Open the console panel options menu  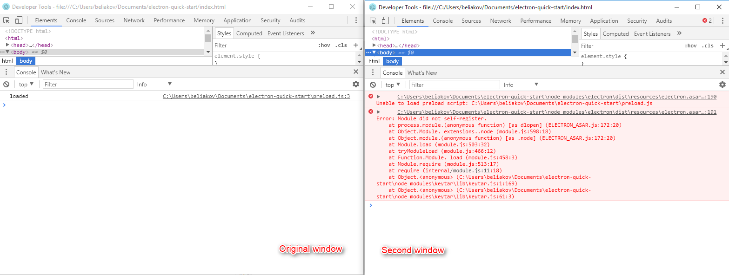click(x=6, y=72)
